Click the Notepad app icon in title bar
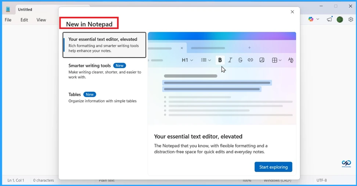The width and height of the screenshot is (357, 186). coord(8,9)
